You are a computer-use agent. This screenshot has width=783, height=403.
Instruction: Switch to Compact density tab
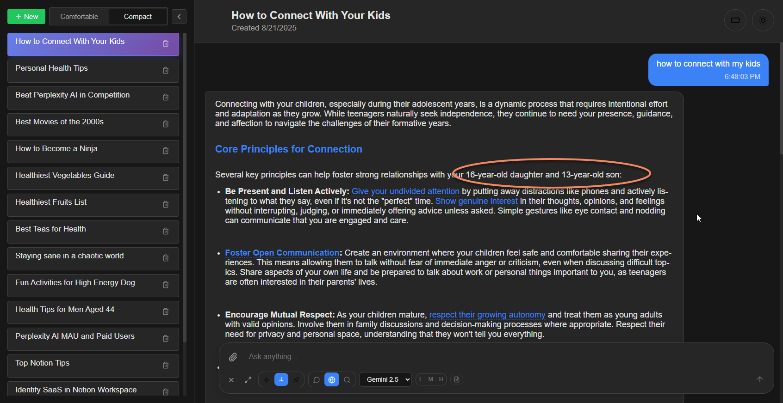(x=137, y=17)
